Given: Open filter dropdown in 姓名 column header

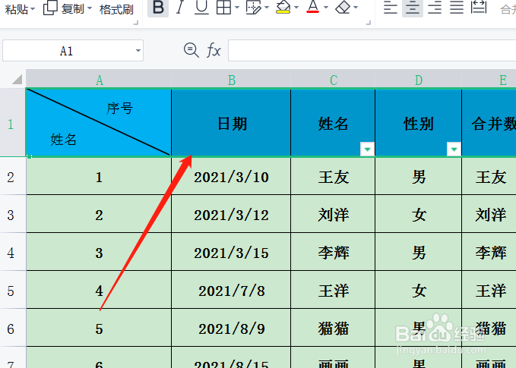Looking at the screenshot, I should click(x=368, y=149).
